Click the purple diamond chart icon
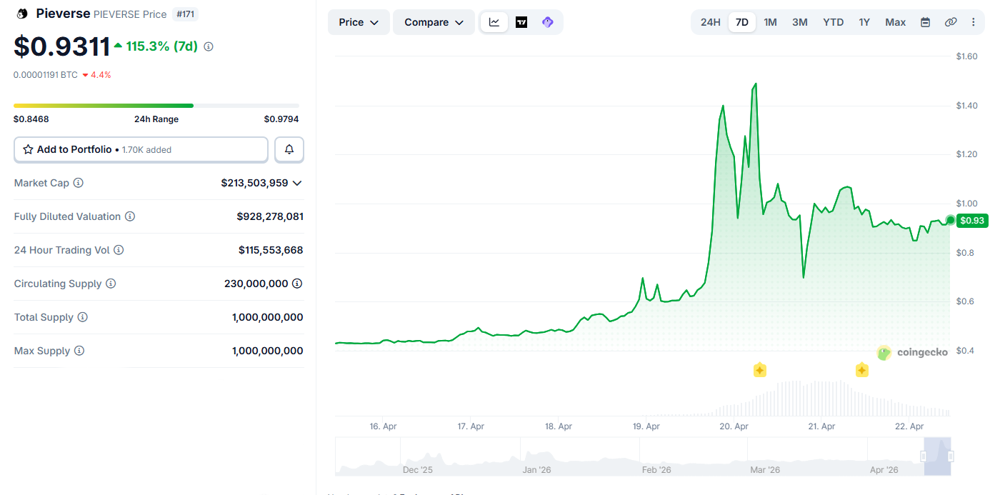The image size is (990, 495). pyautogui.click(x=547, y=22)
